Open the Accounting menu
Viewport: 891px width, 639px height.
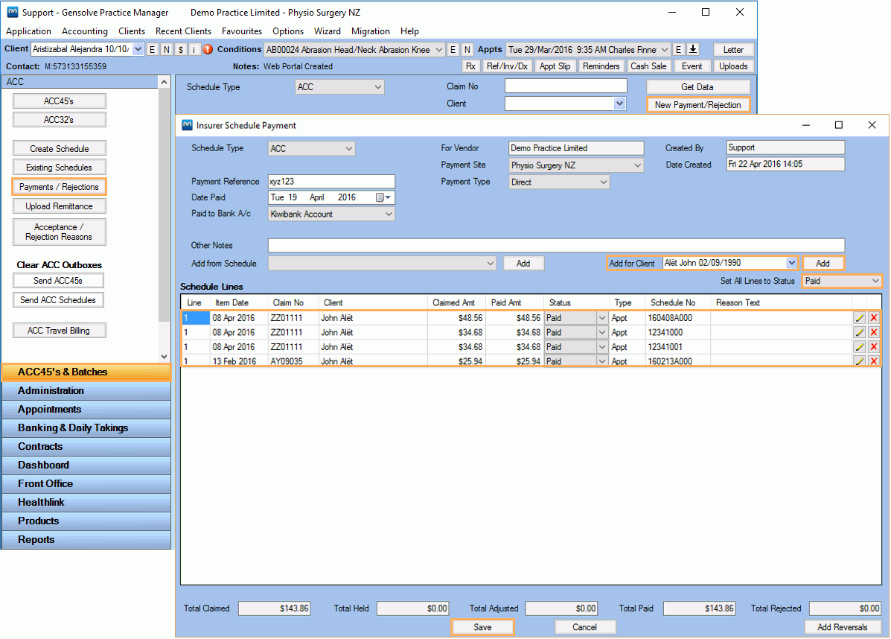pyautogui.click(x=84, y=31)
